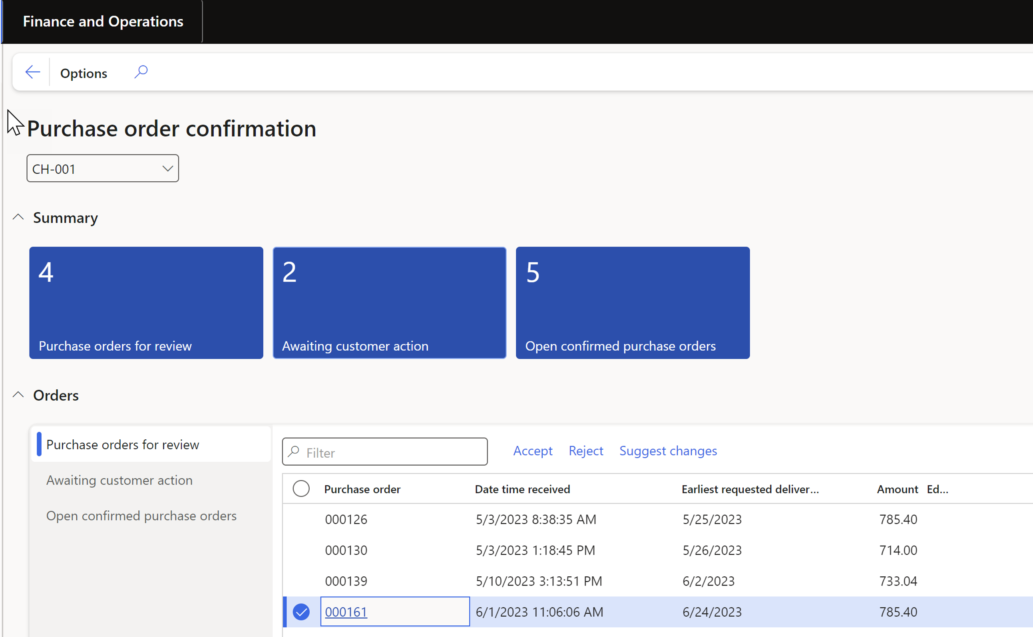This screenshot has height=637, width=1033.
Task: Click the back arrow icon
Action: click(x=32, y=72)
